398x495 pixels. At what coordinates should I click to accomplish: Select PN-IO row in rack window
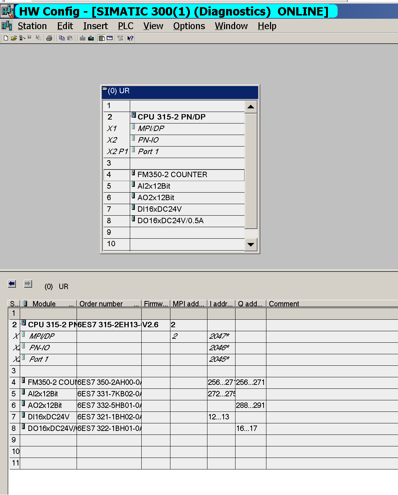click(x=174, y=140)
